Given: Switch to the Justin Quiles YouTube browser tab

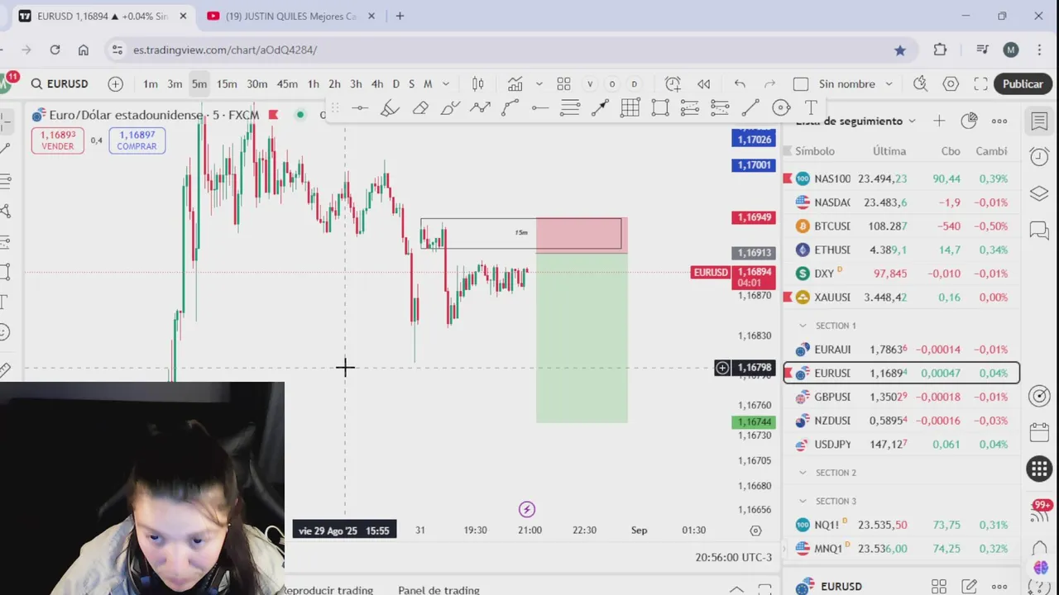Looking at the screenshot, I should pos(290,16).
